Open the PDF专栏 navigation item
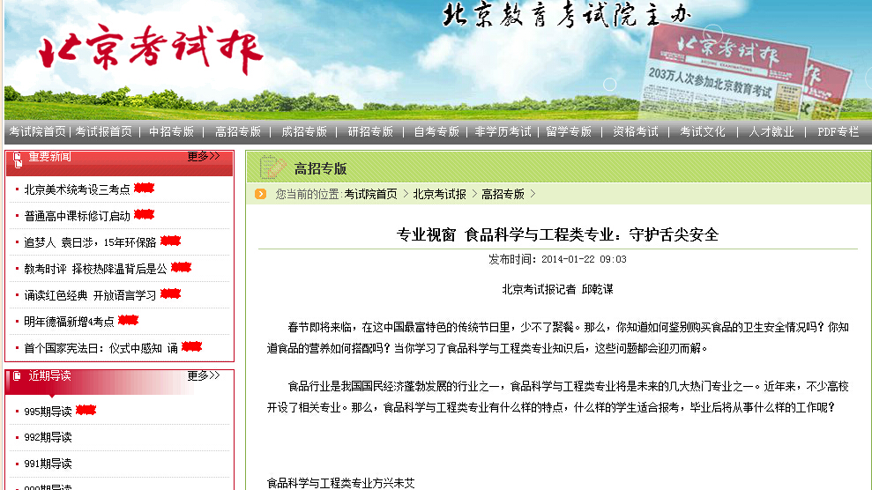The image size is (872, 490). 838,132
